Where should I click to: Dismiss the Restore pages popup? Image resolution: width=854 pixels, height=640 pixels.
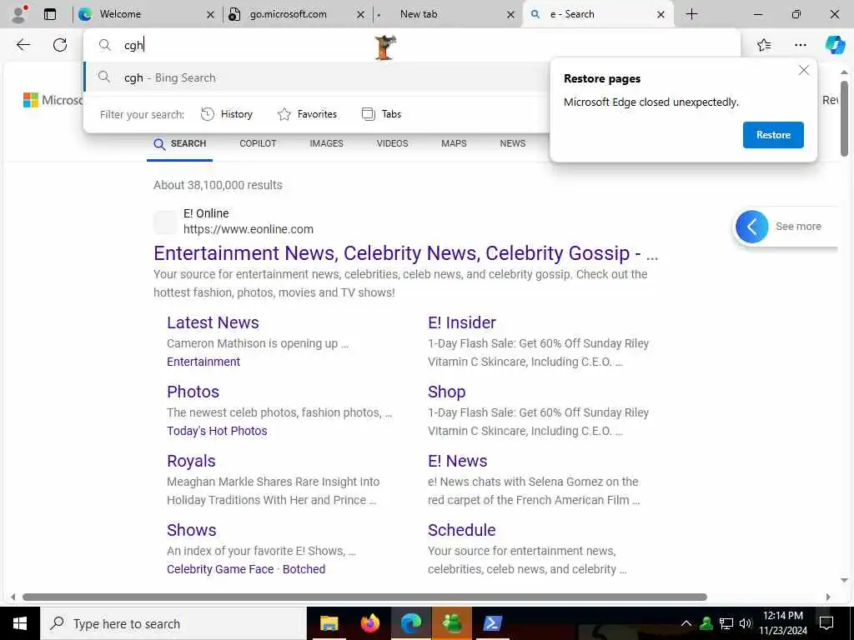[804, 70]
